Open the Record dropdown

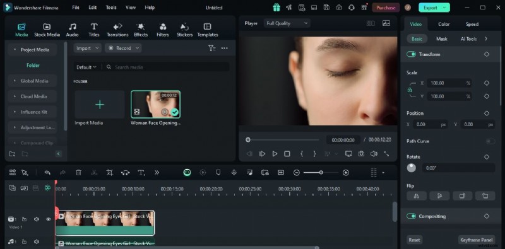pyautogui.click(x=123, y=49)
